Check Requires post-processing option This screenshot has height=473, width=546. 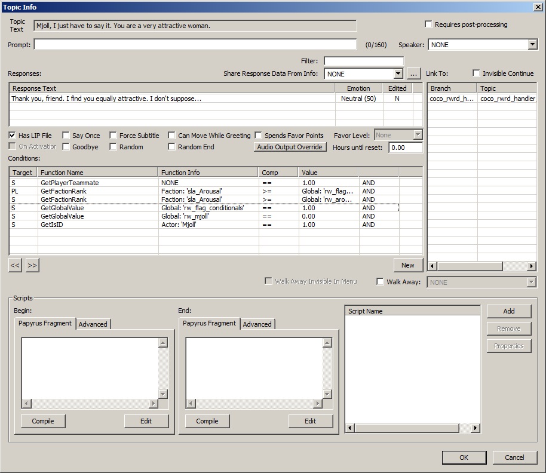tap(428, 24)
